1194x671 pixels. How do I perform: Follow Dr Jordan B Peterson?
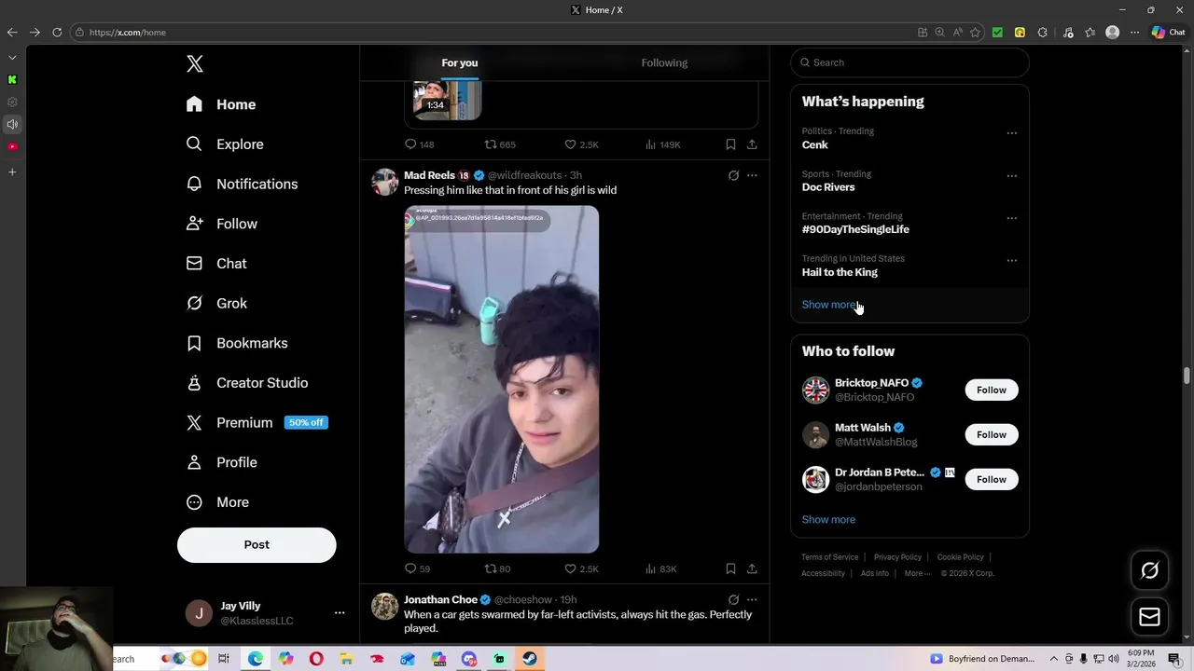[992, 479]
